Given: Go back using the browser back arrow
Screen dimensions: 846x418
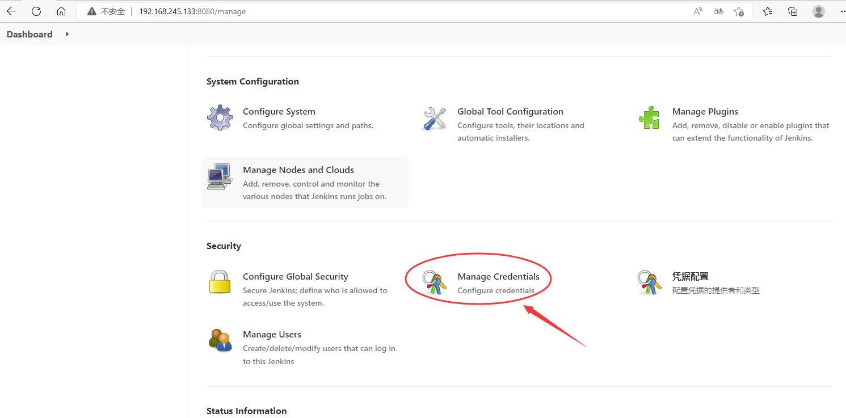Looking at the screenshot, I should tap(11, 11).
